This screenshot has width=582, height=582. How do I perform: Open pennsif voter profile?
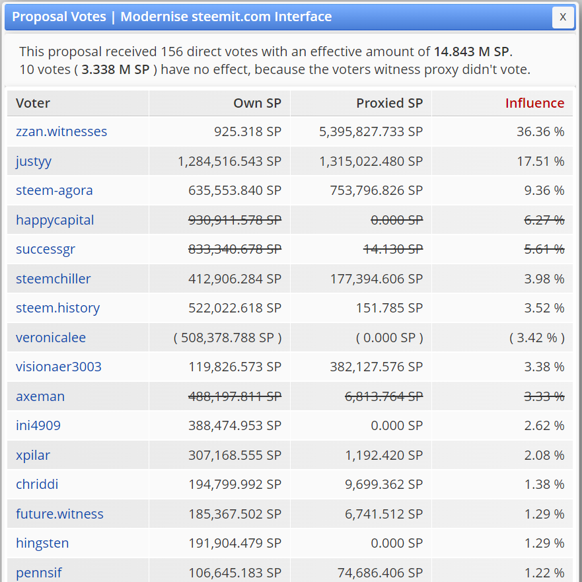point(39,572)
